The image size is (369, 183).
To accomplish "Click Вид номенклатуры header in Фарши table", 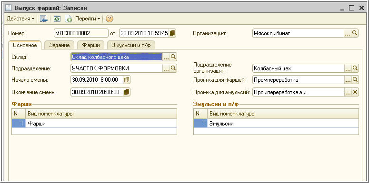I will tap(101, 114).
